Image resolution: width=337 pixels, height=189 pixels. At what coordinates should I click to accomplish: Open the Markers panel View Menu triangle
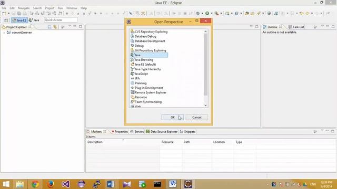322,131
